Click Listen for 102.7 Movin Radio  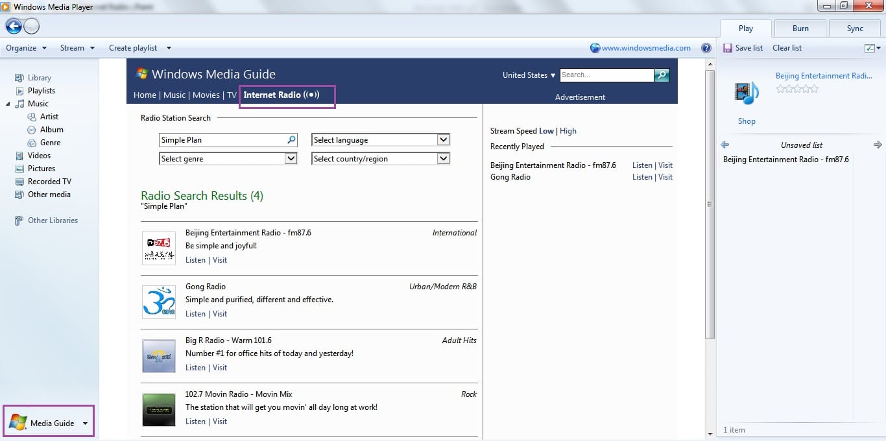coord(195,422)
